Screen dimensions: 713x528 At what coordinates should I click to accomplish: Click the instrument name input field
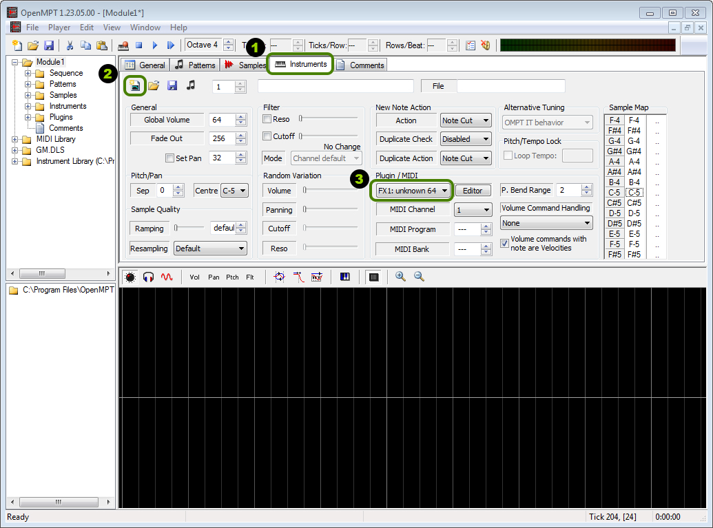click(x=335, y=86)
